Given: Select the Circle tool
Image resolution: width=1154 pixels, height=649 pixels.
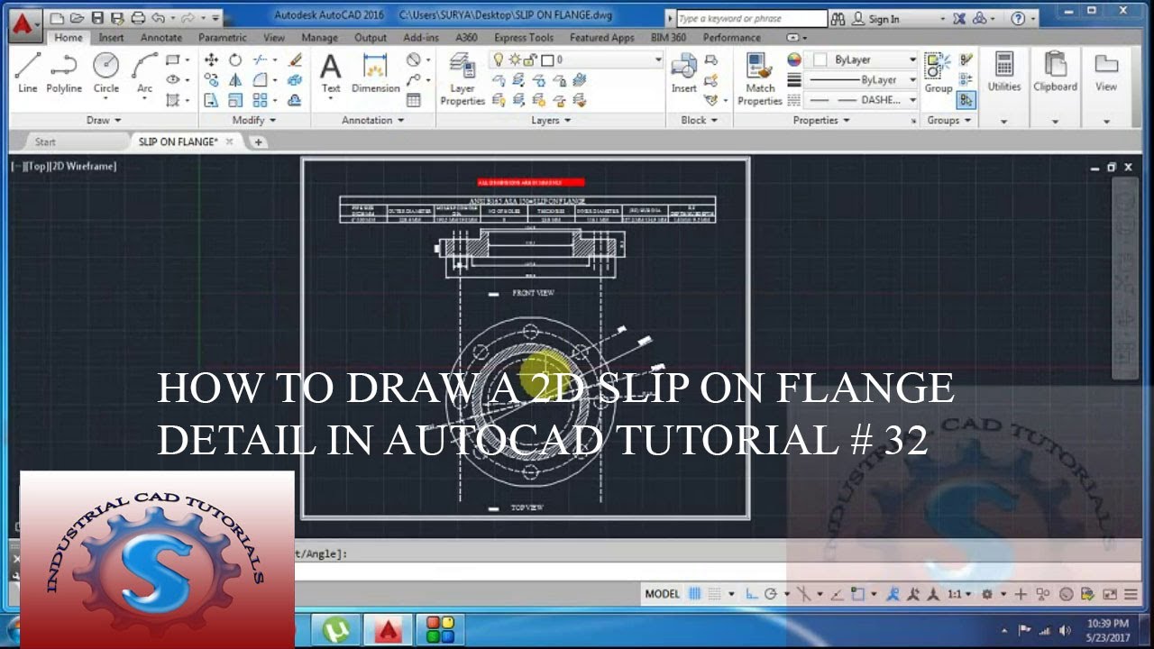Looking at the screenshot, I should click(106, 72).
